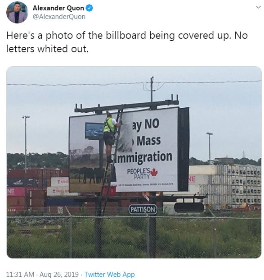This screenshot has width=264, height=280.
Task: Click the red maple leaf logo
Action: pos(154,173)
